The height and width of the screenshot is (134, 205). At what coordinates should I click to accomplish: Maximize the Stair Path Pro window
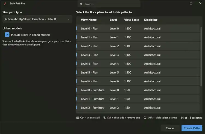191,3
